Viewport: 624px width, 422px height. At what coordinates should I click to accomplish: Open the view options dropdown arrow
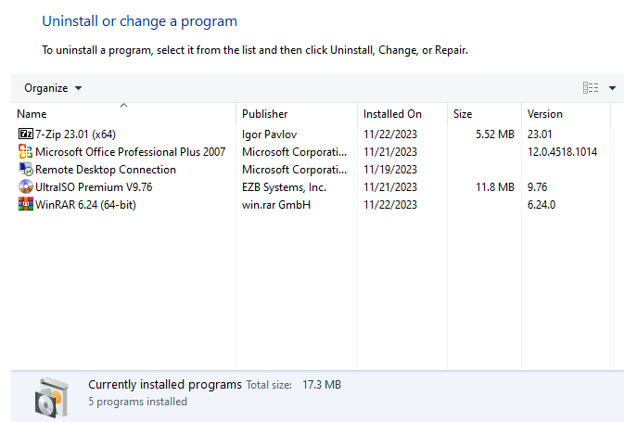click(x=612, y=88)
